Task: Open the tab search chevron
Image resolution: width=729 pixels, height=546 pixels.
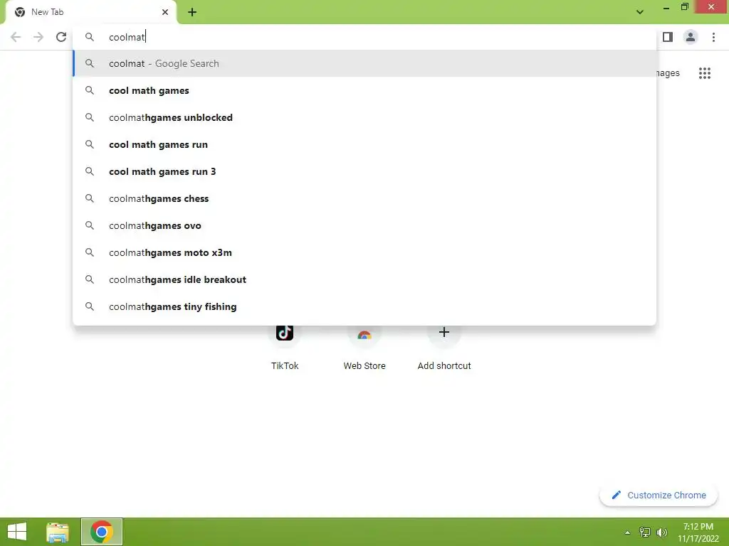Action: pos(640,12)
